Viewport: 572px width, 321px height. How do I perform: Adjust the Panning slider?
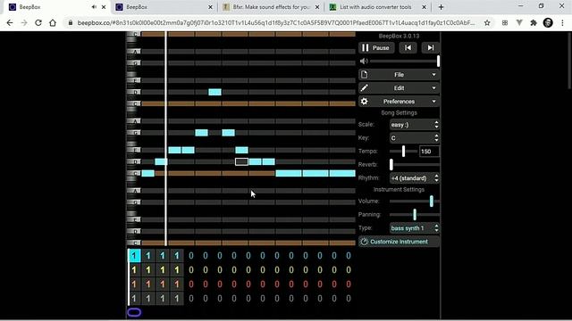tap(414, 214)
